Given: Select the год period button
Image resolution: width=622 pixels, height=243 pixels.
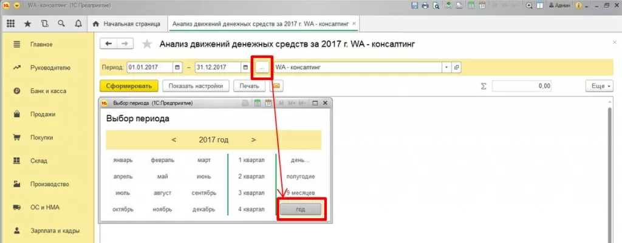Looking at the screenshot, I should click(300, 209).
